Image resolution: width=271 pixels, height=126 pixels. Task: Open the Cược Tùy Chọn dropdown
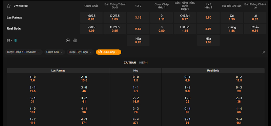(x=80, y=52)
